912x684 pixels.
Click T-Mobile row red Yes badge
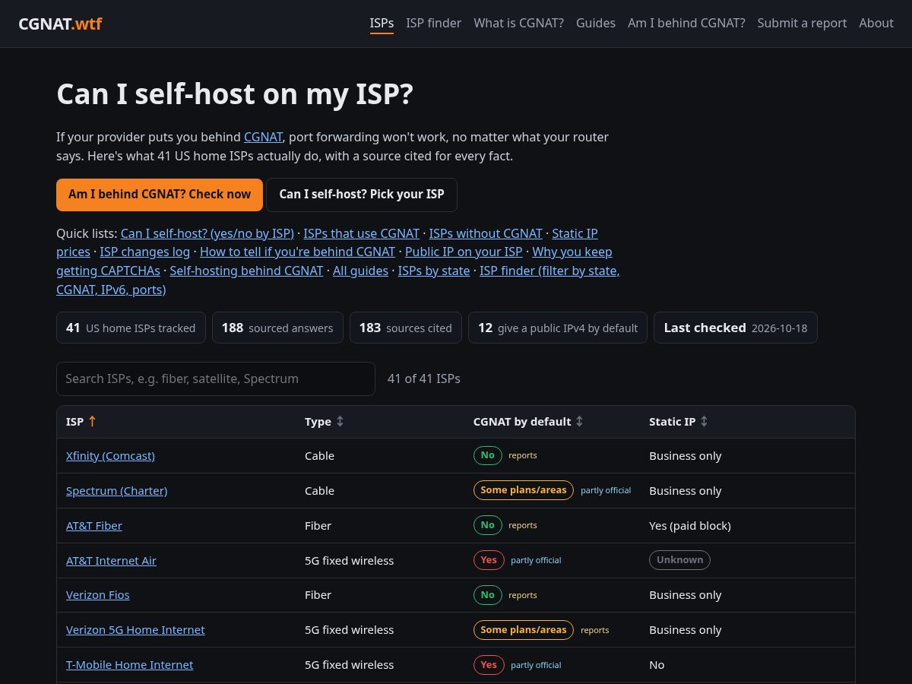coord(489,665)
